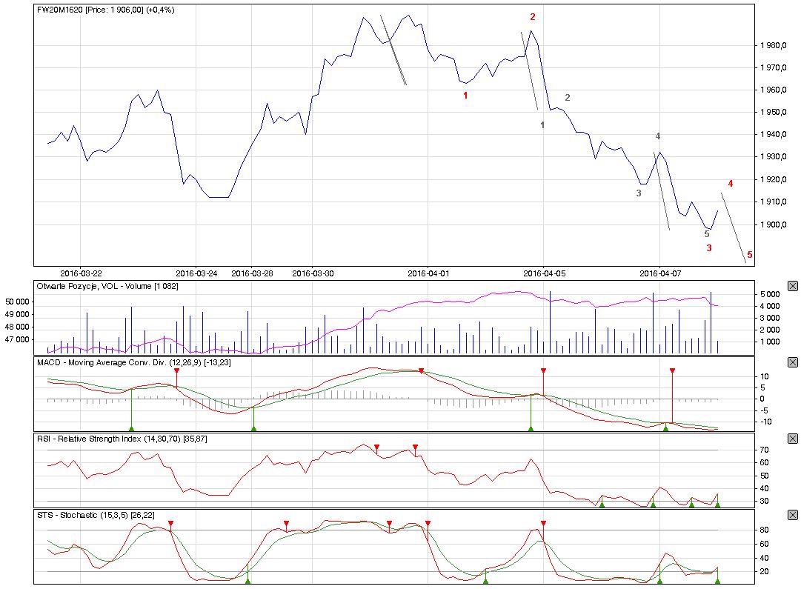The width and height of the screenshot is (801, 589).
Task: Click the 2016-03-22 date label
Action: coord(81,273)
